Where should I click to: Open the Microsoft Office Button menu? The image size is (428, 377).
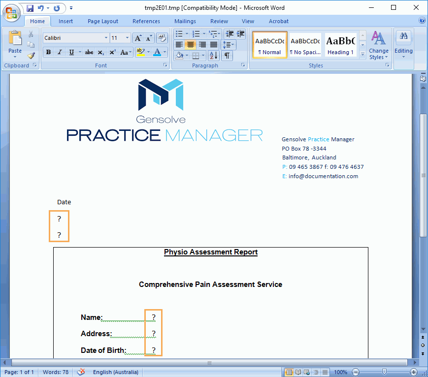11,11
